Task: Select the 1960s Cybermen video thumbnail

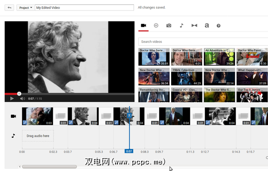Action: coord(188,77)
